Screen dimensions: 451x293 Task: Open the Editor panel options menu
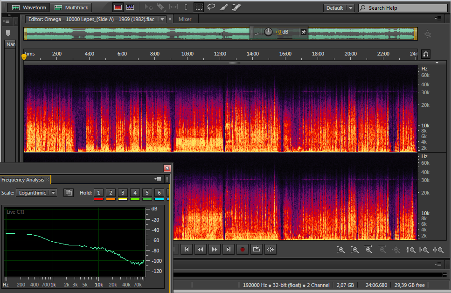click(438, 19)
